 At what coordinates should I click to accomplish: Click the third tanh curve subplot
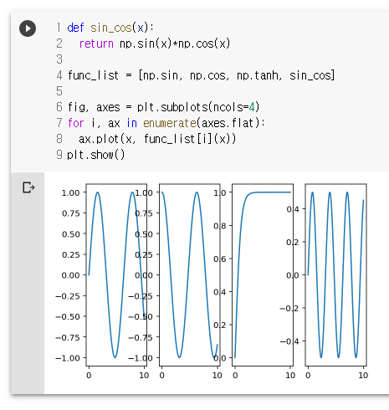click(x=263, y=274)
